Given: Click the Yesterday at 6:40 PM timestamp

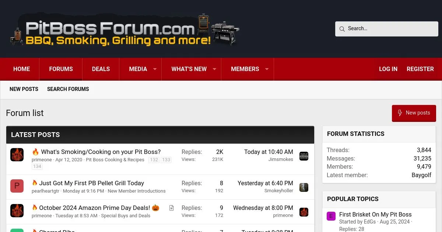Looking at the screenshot, I should coord(265,183).
